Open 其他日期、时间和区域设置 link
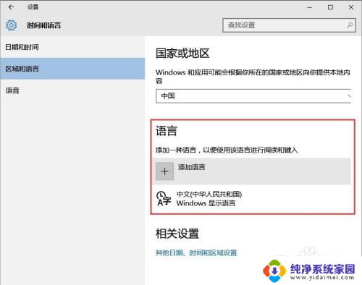362x285 pixels. 196,252
